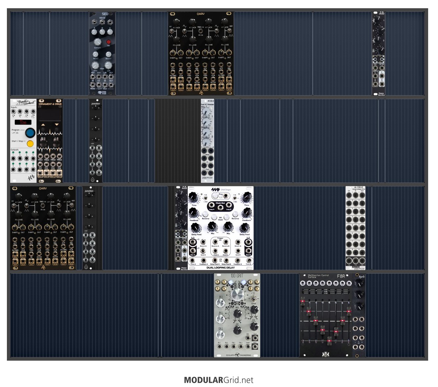Open the MODULARGrid.net link
Viewport: 438px width, 387px height.
[219, 380]
